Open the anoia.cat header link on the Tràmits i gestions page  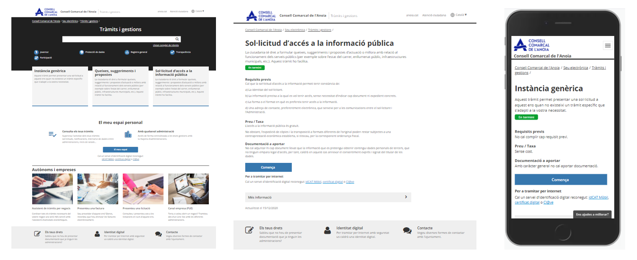tap(162, 11)
